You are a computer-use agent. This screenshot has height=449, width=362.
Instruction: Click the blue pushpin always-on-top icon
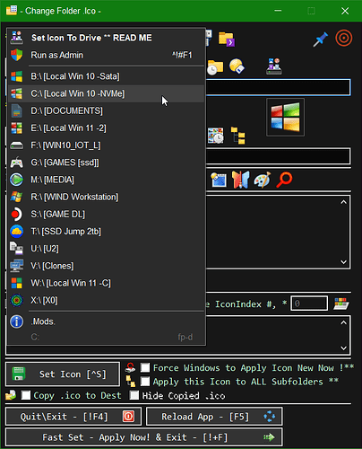point(320,40)
